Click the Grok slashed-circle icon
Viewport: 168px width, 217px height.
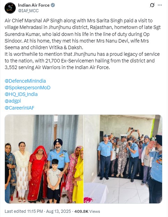(x=152, y=5)
